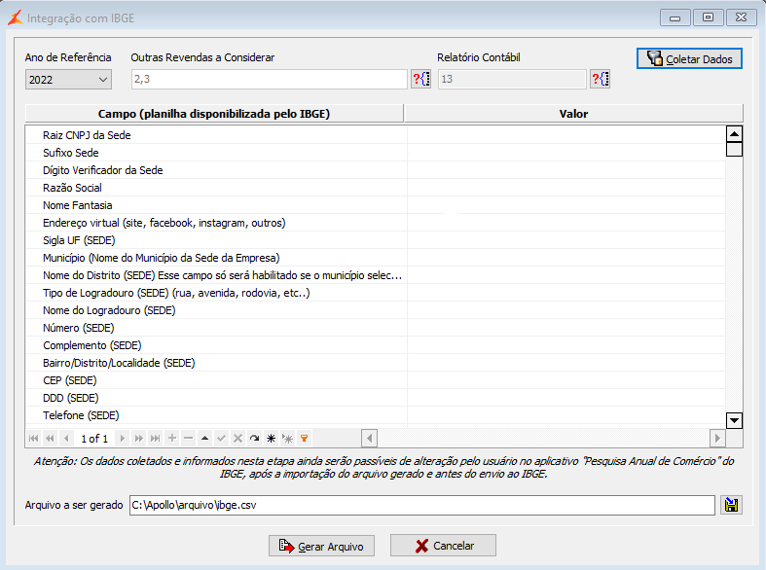
Task: Click the horizontal scroll right arrow
Action: tap(717, 439)
